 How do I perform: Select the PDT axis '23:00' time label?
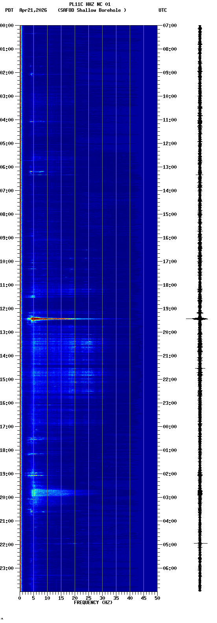(7, 568)
